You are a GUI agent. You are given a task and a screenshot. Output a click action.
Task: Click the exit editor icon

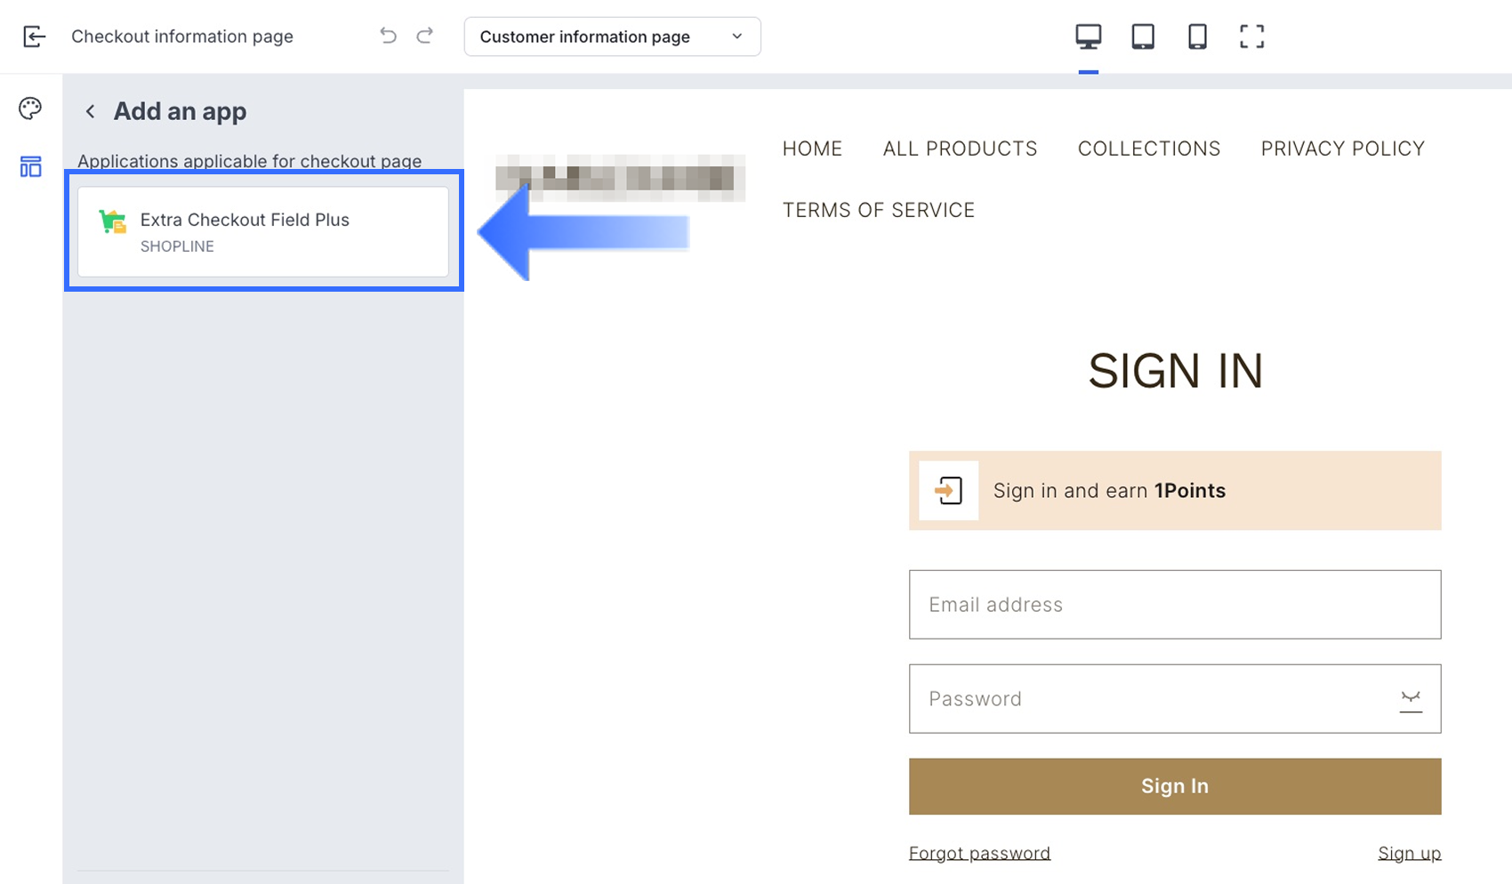[x=34, y=36]
